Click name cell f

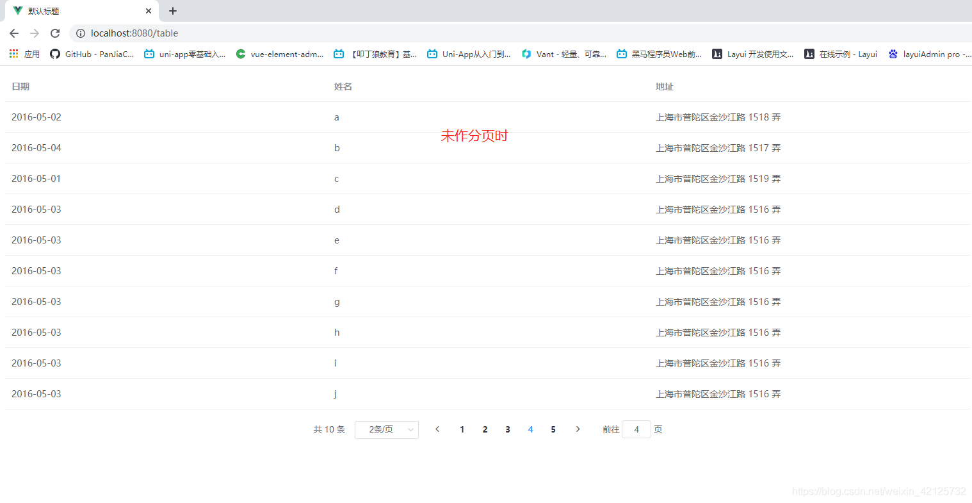[x=336, y=271]
